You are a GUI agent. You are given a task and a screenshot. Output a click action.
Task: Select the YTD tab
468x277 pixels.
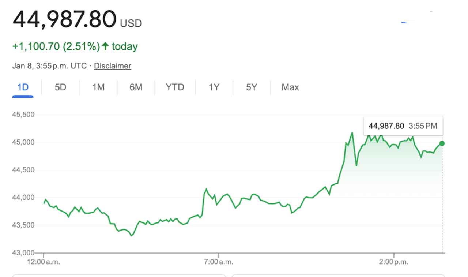click(175, 87)
